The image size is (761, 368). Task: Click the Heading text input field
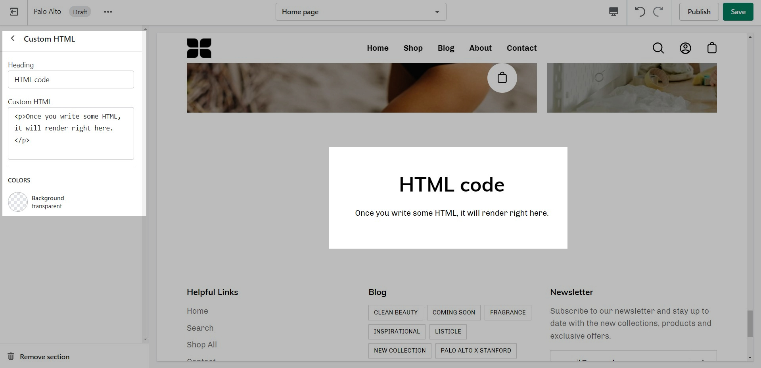coord(71,80)
